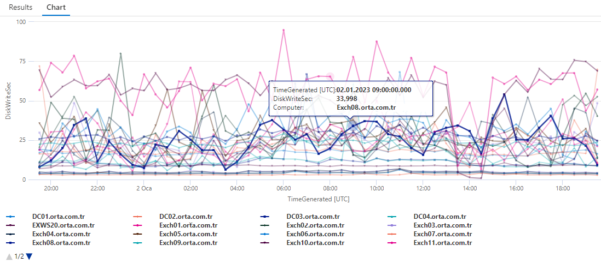This screenshot has width=601, height=263.
Task: Click the 75 y-axis tick label
Action: point(22,61)
